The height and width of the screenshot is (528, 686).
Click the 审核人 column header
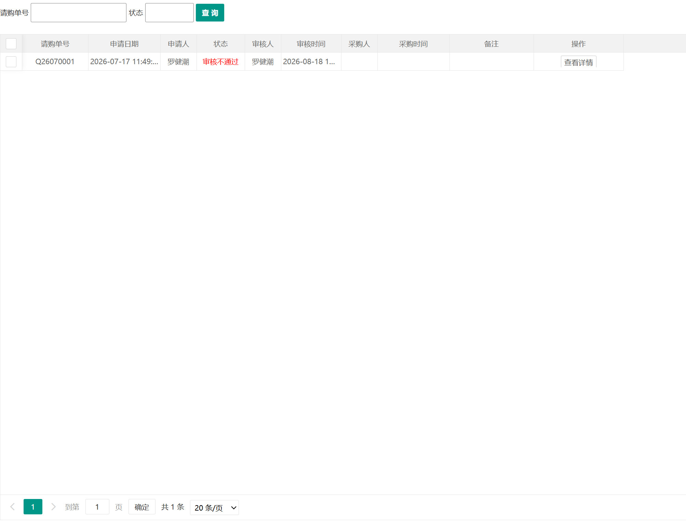point(263,44)
